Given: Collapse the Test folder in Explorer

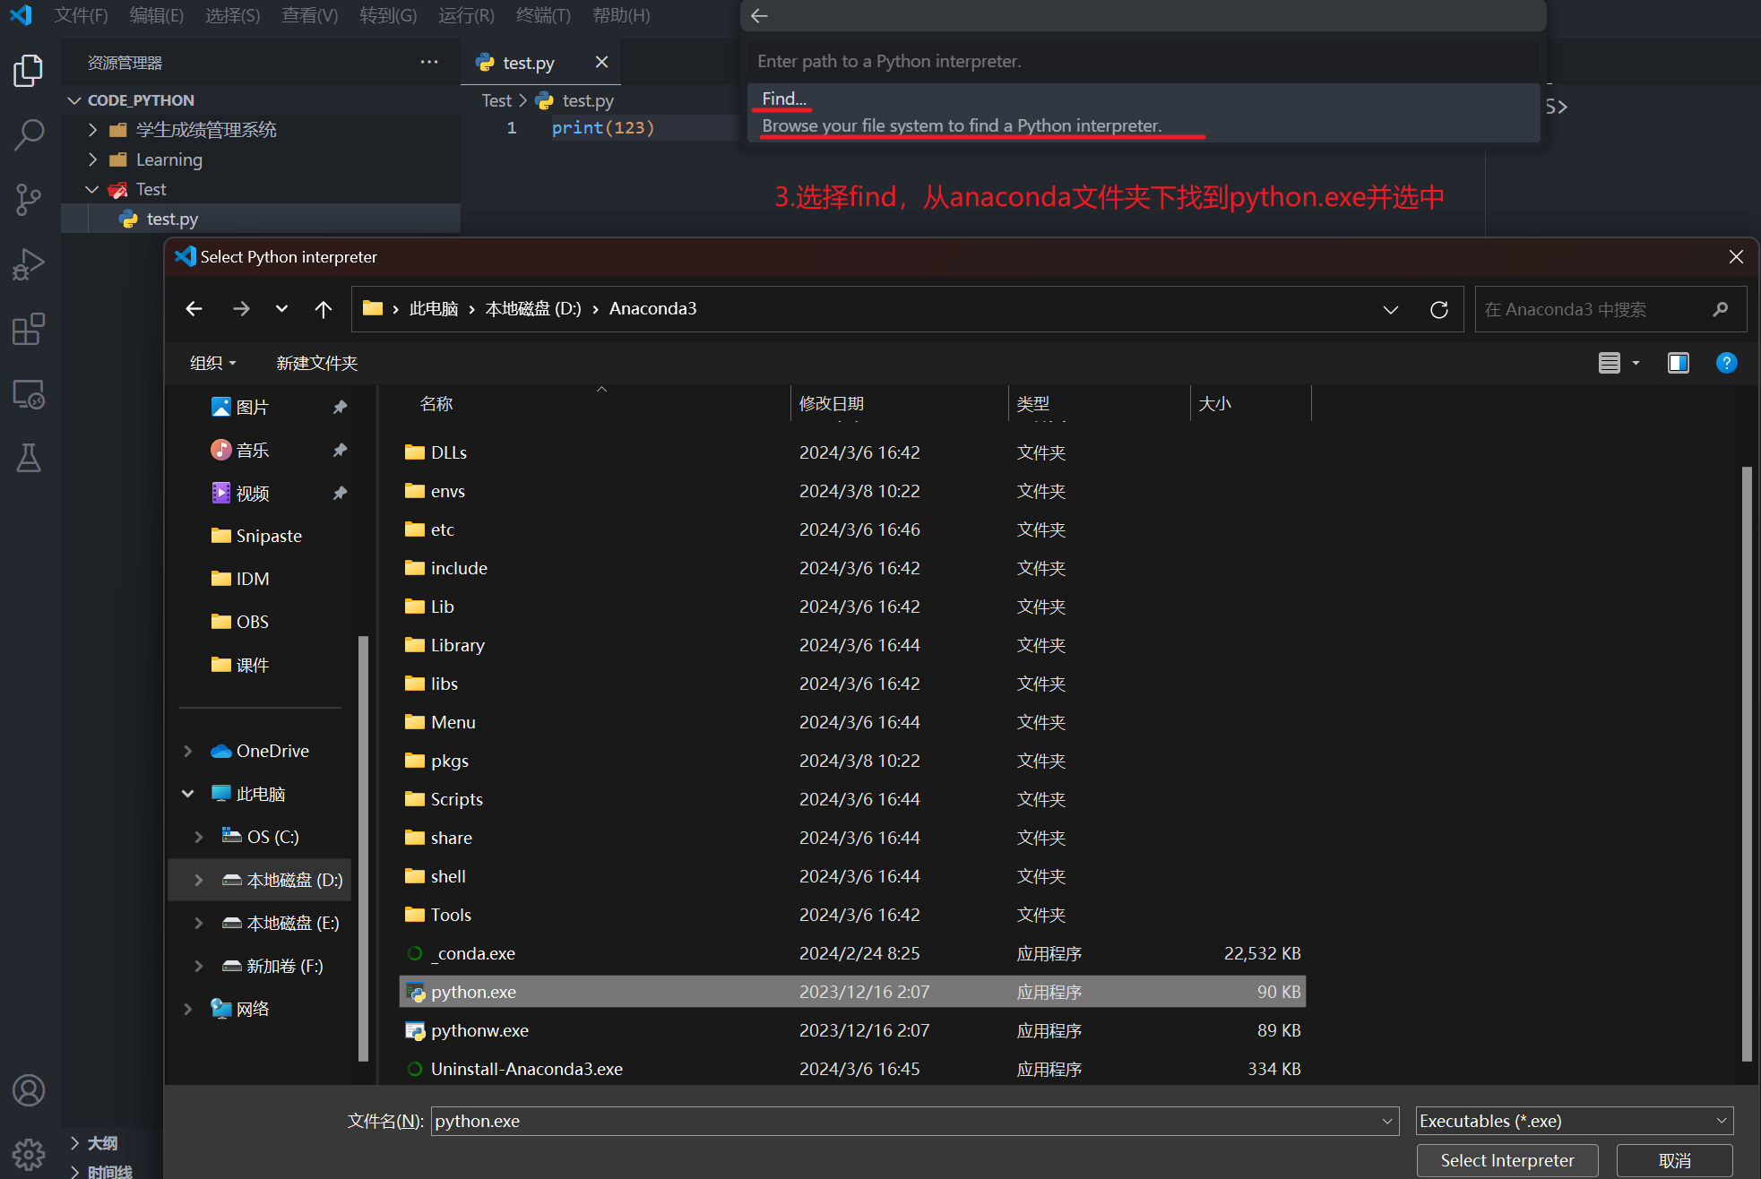Looking at the screenshot, I should 92,189.
